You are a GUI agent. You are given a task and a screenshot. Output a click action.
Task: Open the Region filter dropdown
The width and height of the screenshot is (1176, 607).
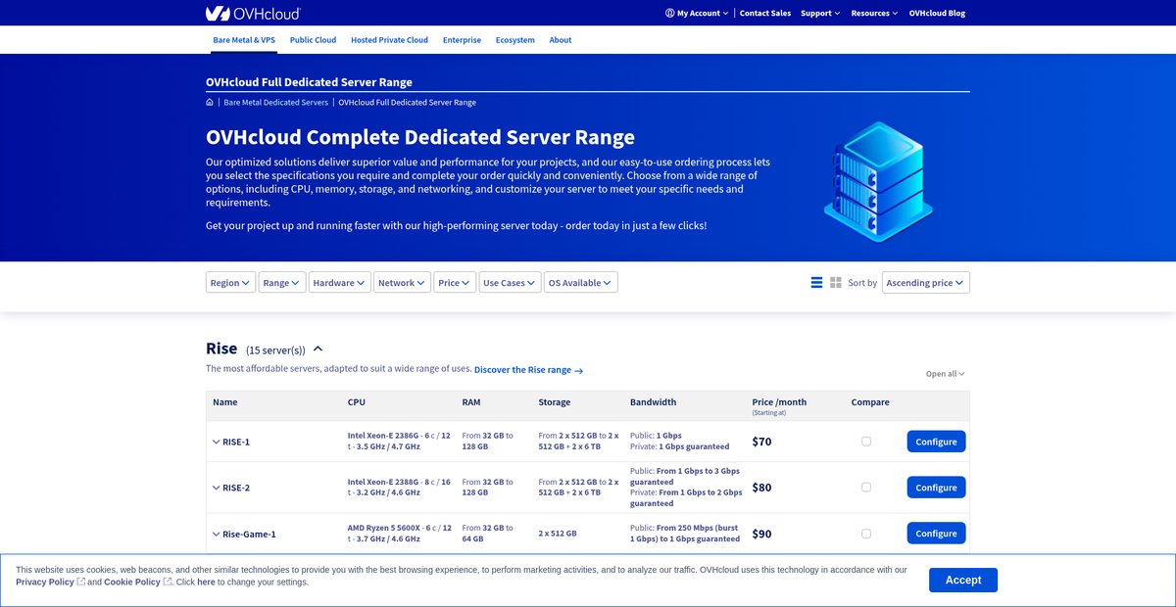click(x=231, y=283)
